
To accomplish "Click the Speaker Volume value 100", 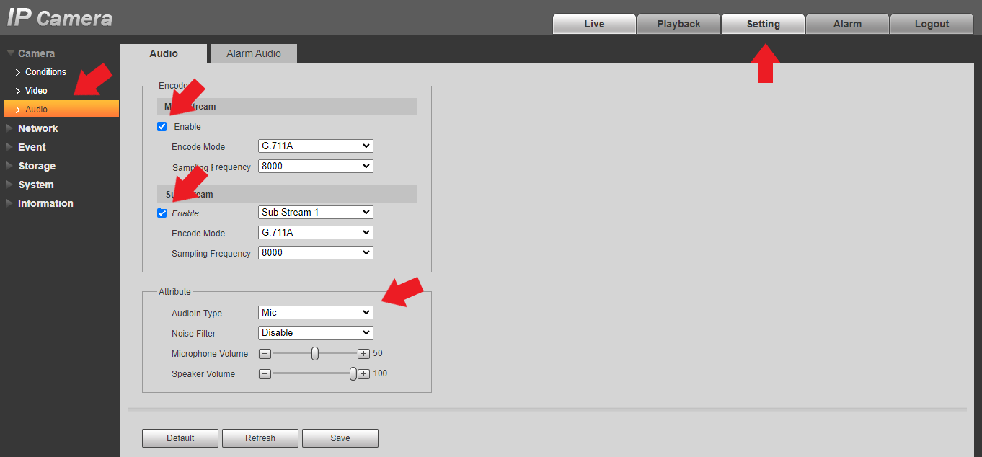I will pos(380,374).
